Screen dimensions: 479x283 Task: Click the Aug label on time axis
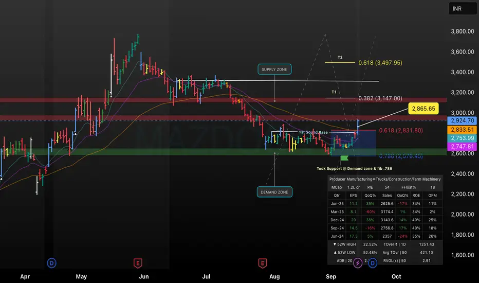coord(274,277)
